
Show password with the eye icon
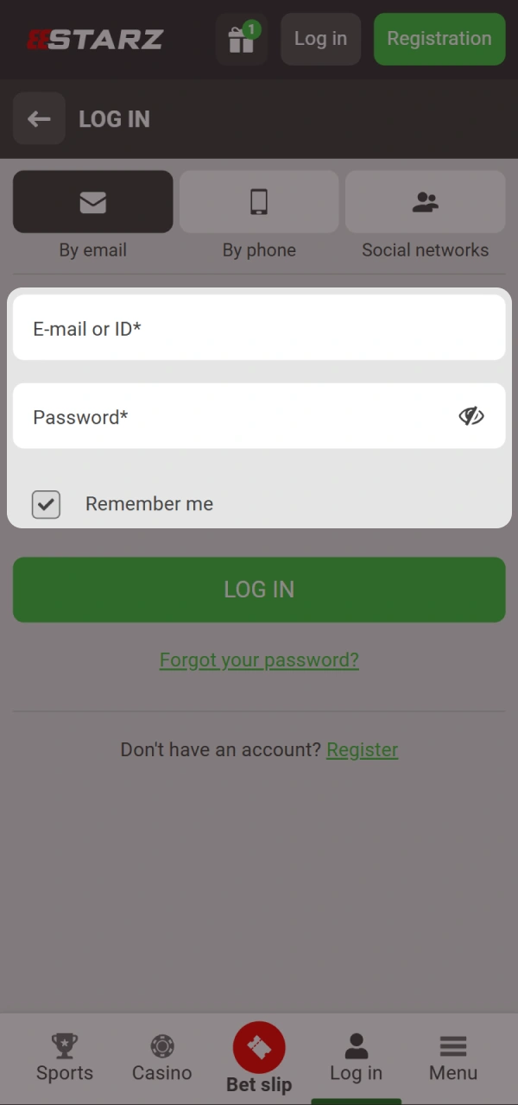(x=471, y=416)
